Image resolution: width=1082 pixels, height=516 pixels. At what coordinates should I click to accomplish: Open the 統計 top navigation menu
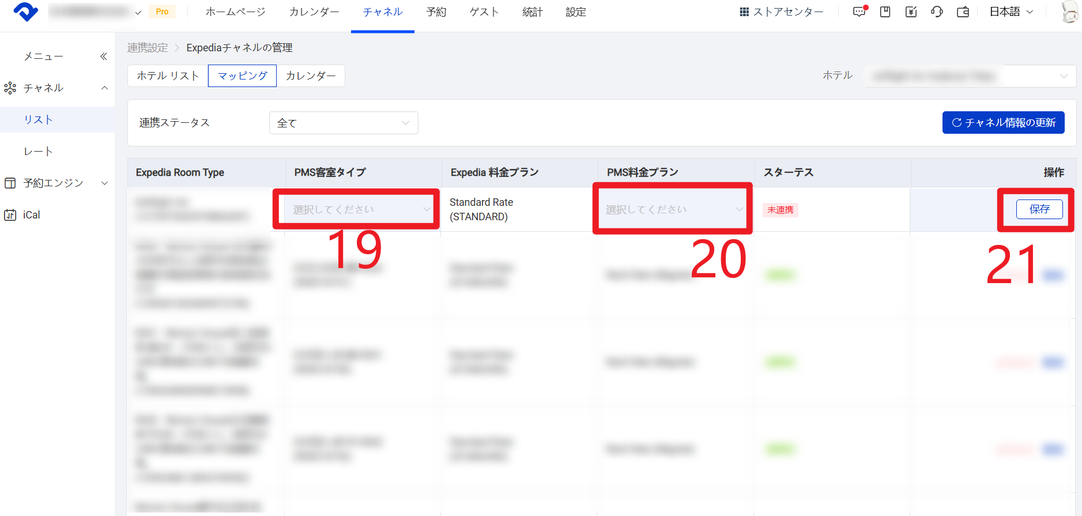(532, 12)
